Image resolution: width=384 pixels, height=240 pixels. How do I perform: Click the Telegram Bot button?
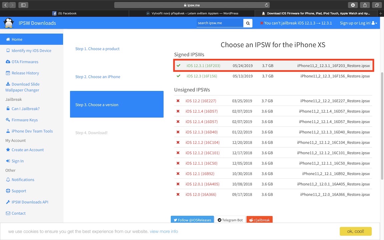coord(230,220)
